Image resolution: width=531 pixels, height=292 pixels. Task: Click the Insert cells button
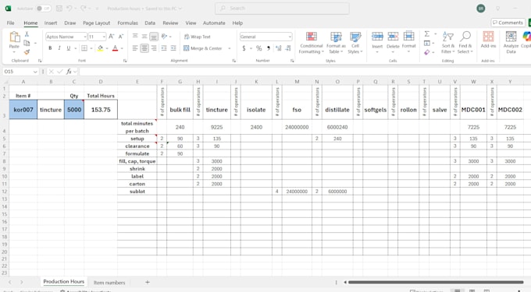[377, 43]
